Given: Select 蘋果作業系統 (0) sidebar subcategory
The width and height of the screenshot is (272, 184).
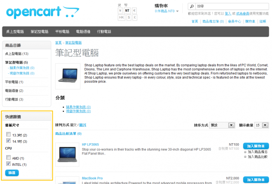Looking at the screenshot, I should [x=21, y=68].
